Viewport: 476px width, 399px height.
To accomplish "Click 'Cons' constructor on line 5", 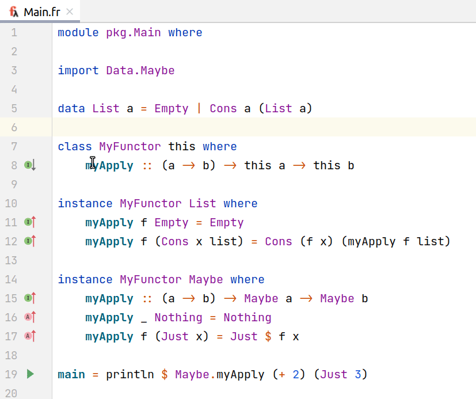I will pos(223,108).
